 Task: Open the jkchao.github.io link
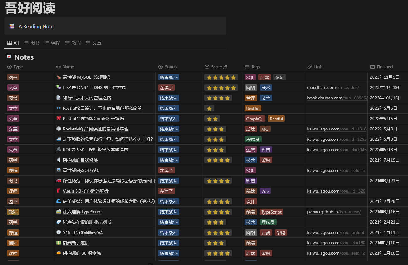point(334,212)
